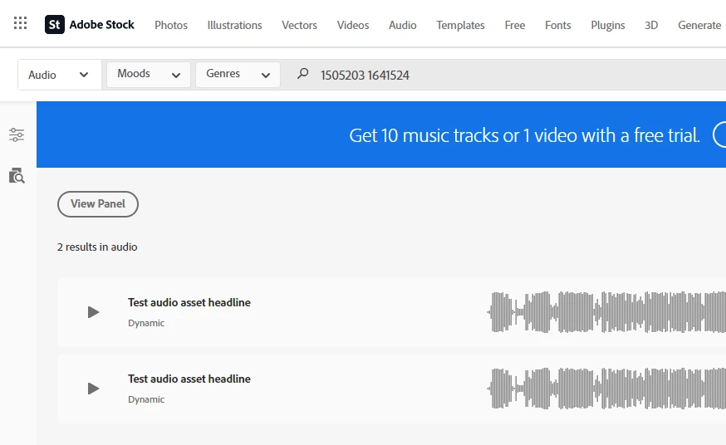Select Audio in the top navigation

[402, 25]
